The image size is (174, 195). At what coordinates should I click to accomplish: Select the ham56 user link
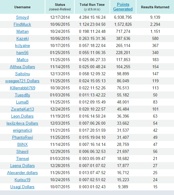point(22,53)
